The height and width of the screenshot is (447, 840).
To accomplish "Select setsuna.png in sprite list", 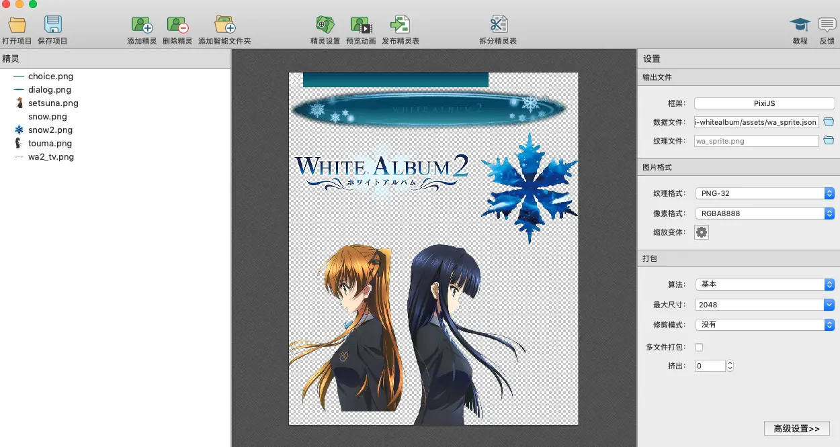I will tap(53, 103).
